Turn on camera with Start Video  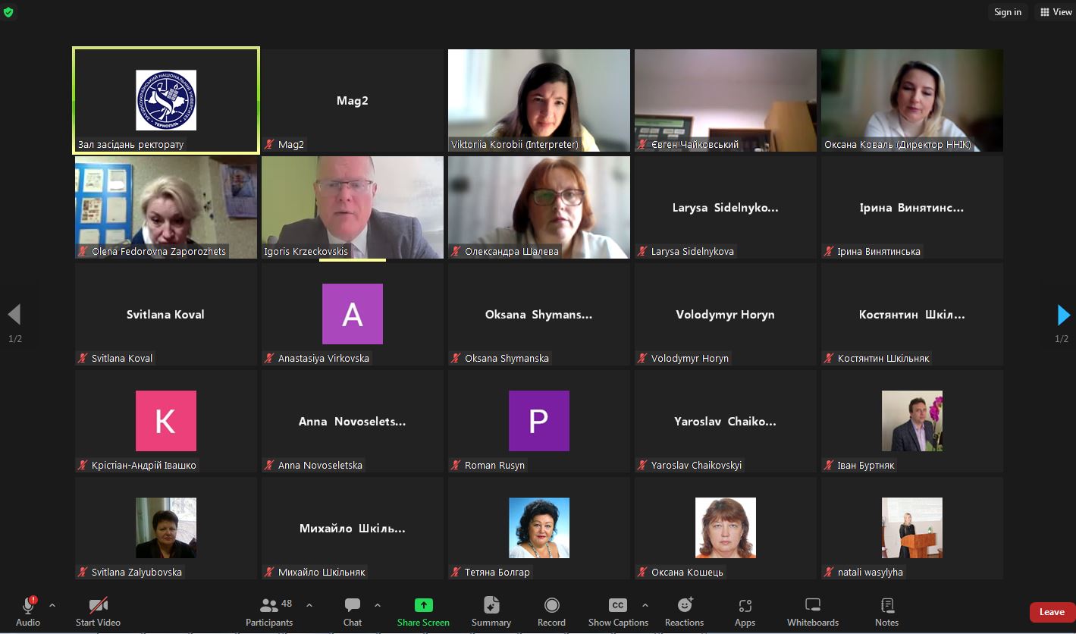(x=98, y=610)
